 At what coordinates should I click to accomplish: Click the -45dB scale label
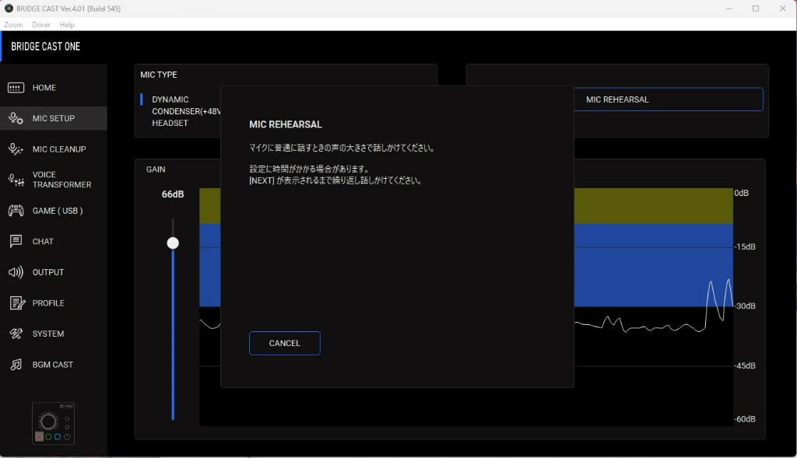(x=745, y=365)
